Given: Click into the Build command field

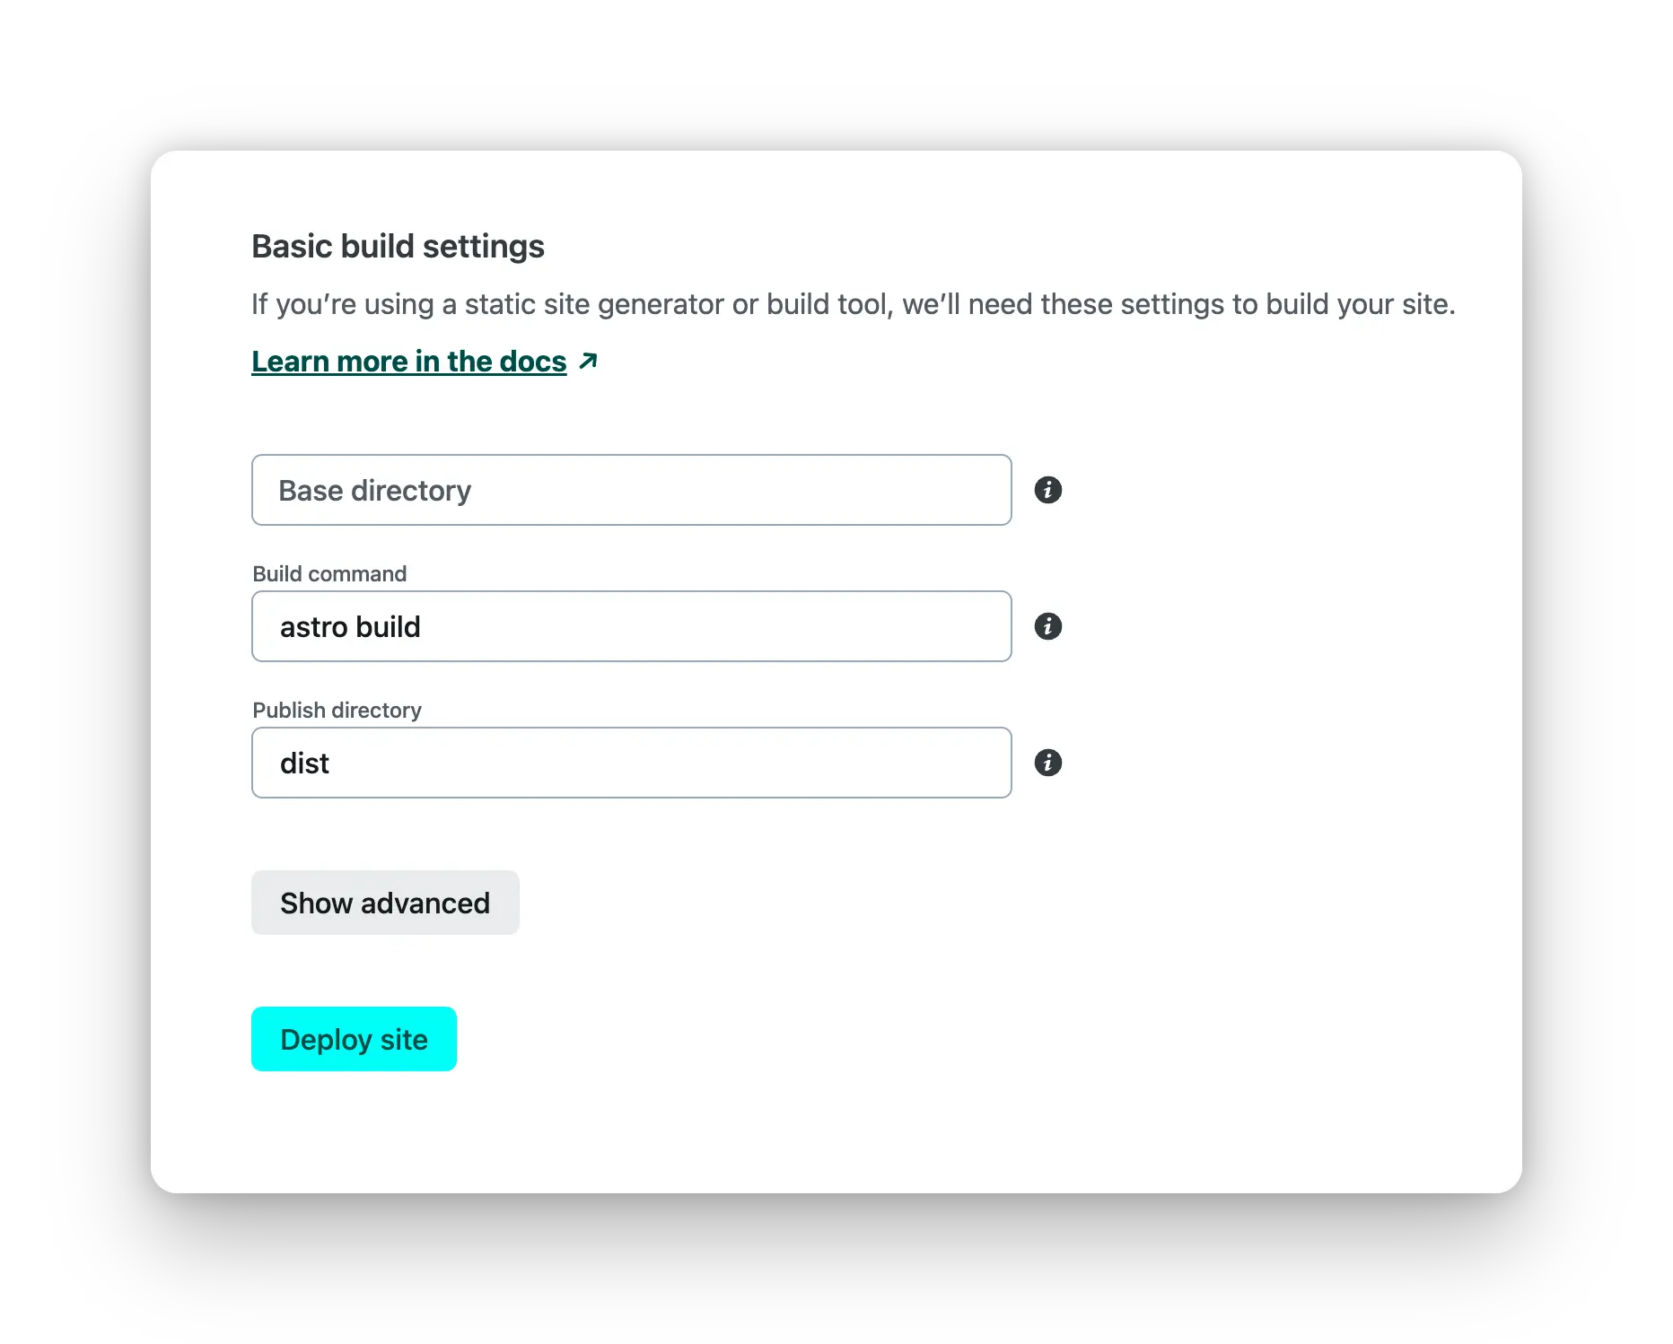Looking at the screenshot, I should tap(632, 626).
